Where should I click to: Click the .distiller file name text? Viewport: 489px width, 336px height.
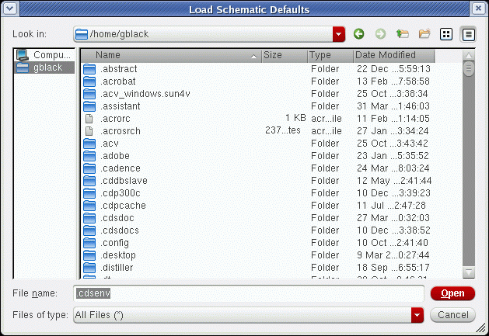tap(117, 268)
